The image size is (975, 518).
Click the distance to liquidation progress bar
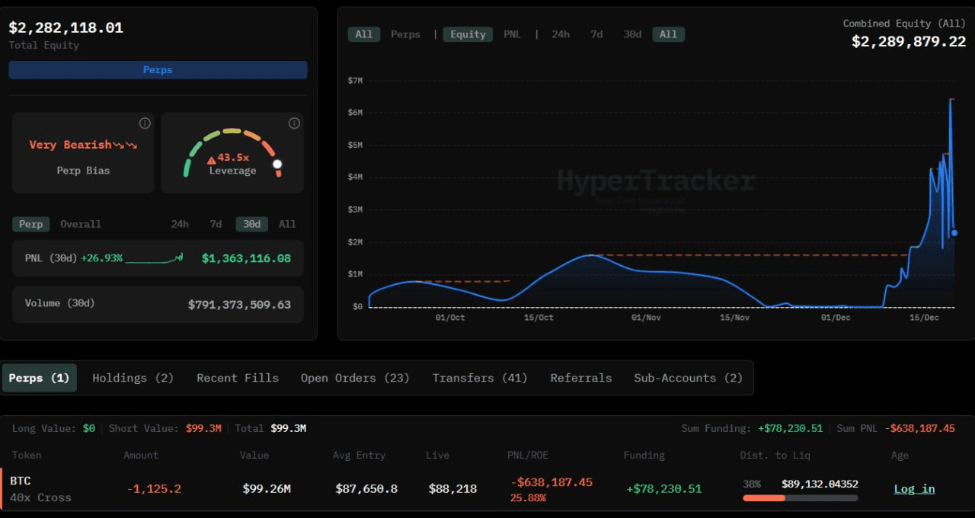[800, 498]
